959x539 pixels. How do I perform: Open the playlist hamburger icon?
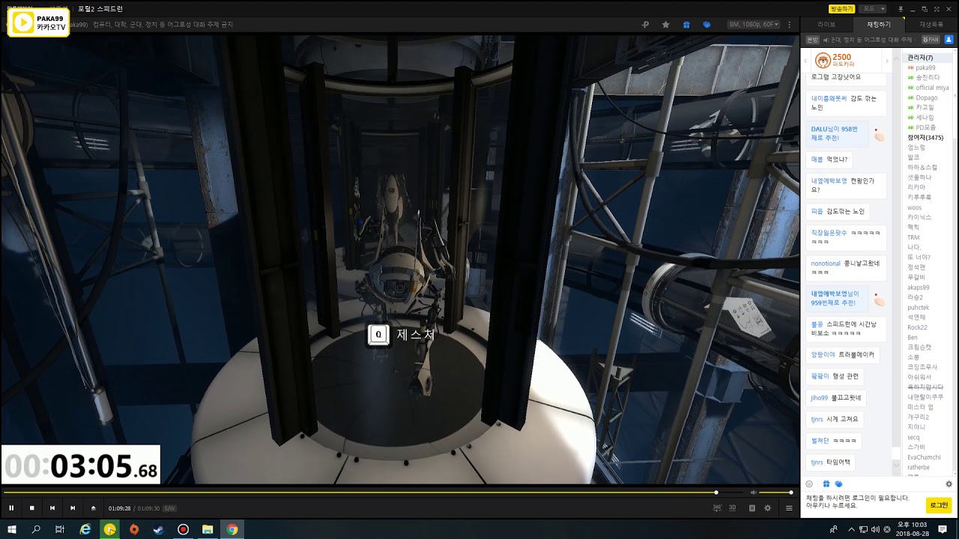pyautogui.click(x=789, y=508)
